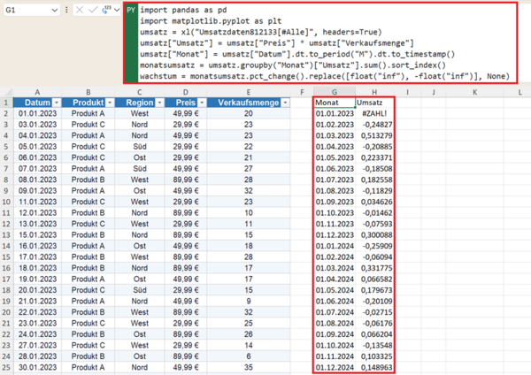Open the Verkaufsmenge column filter dropdown
Image resolution: width=531 pixels, height=375 pixels.
[x=286, y=103]
